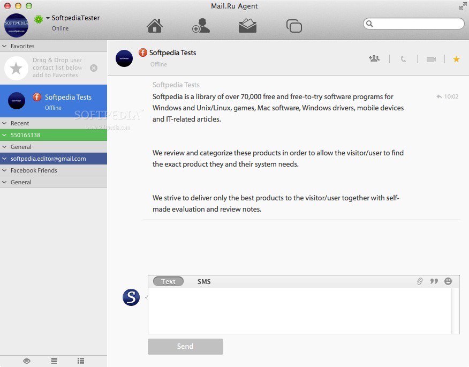Collapse General group under 550165338

coord(4,147)
